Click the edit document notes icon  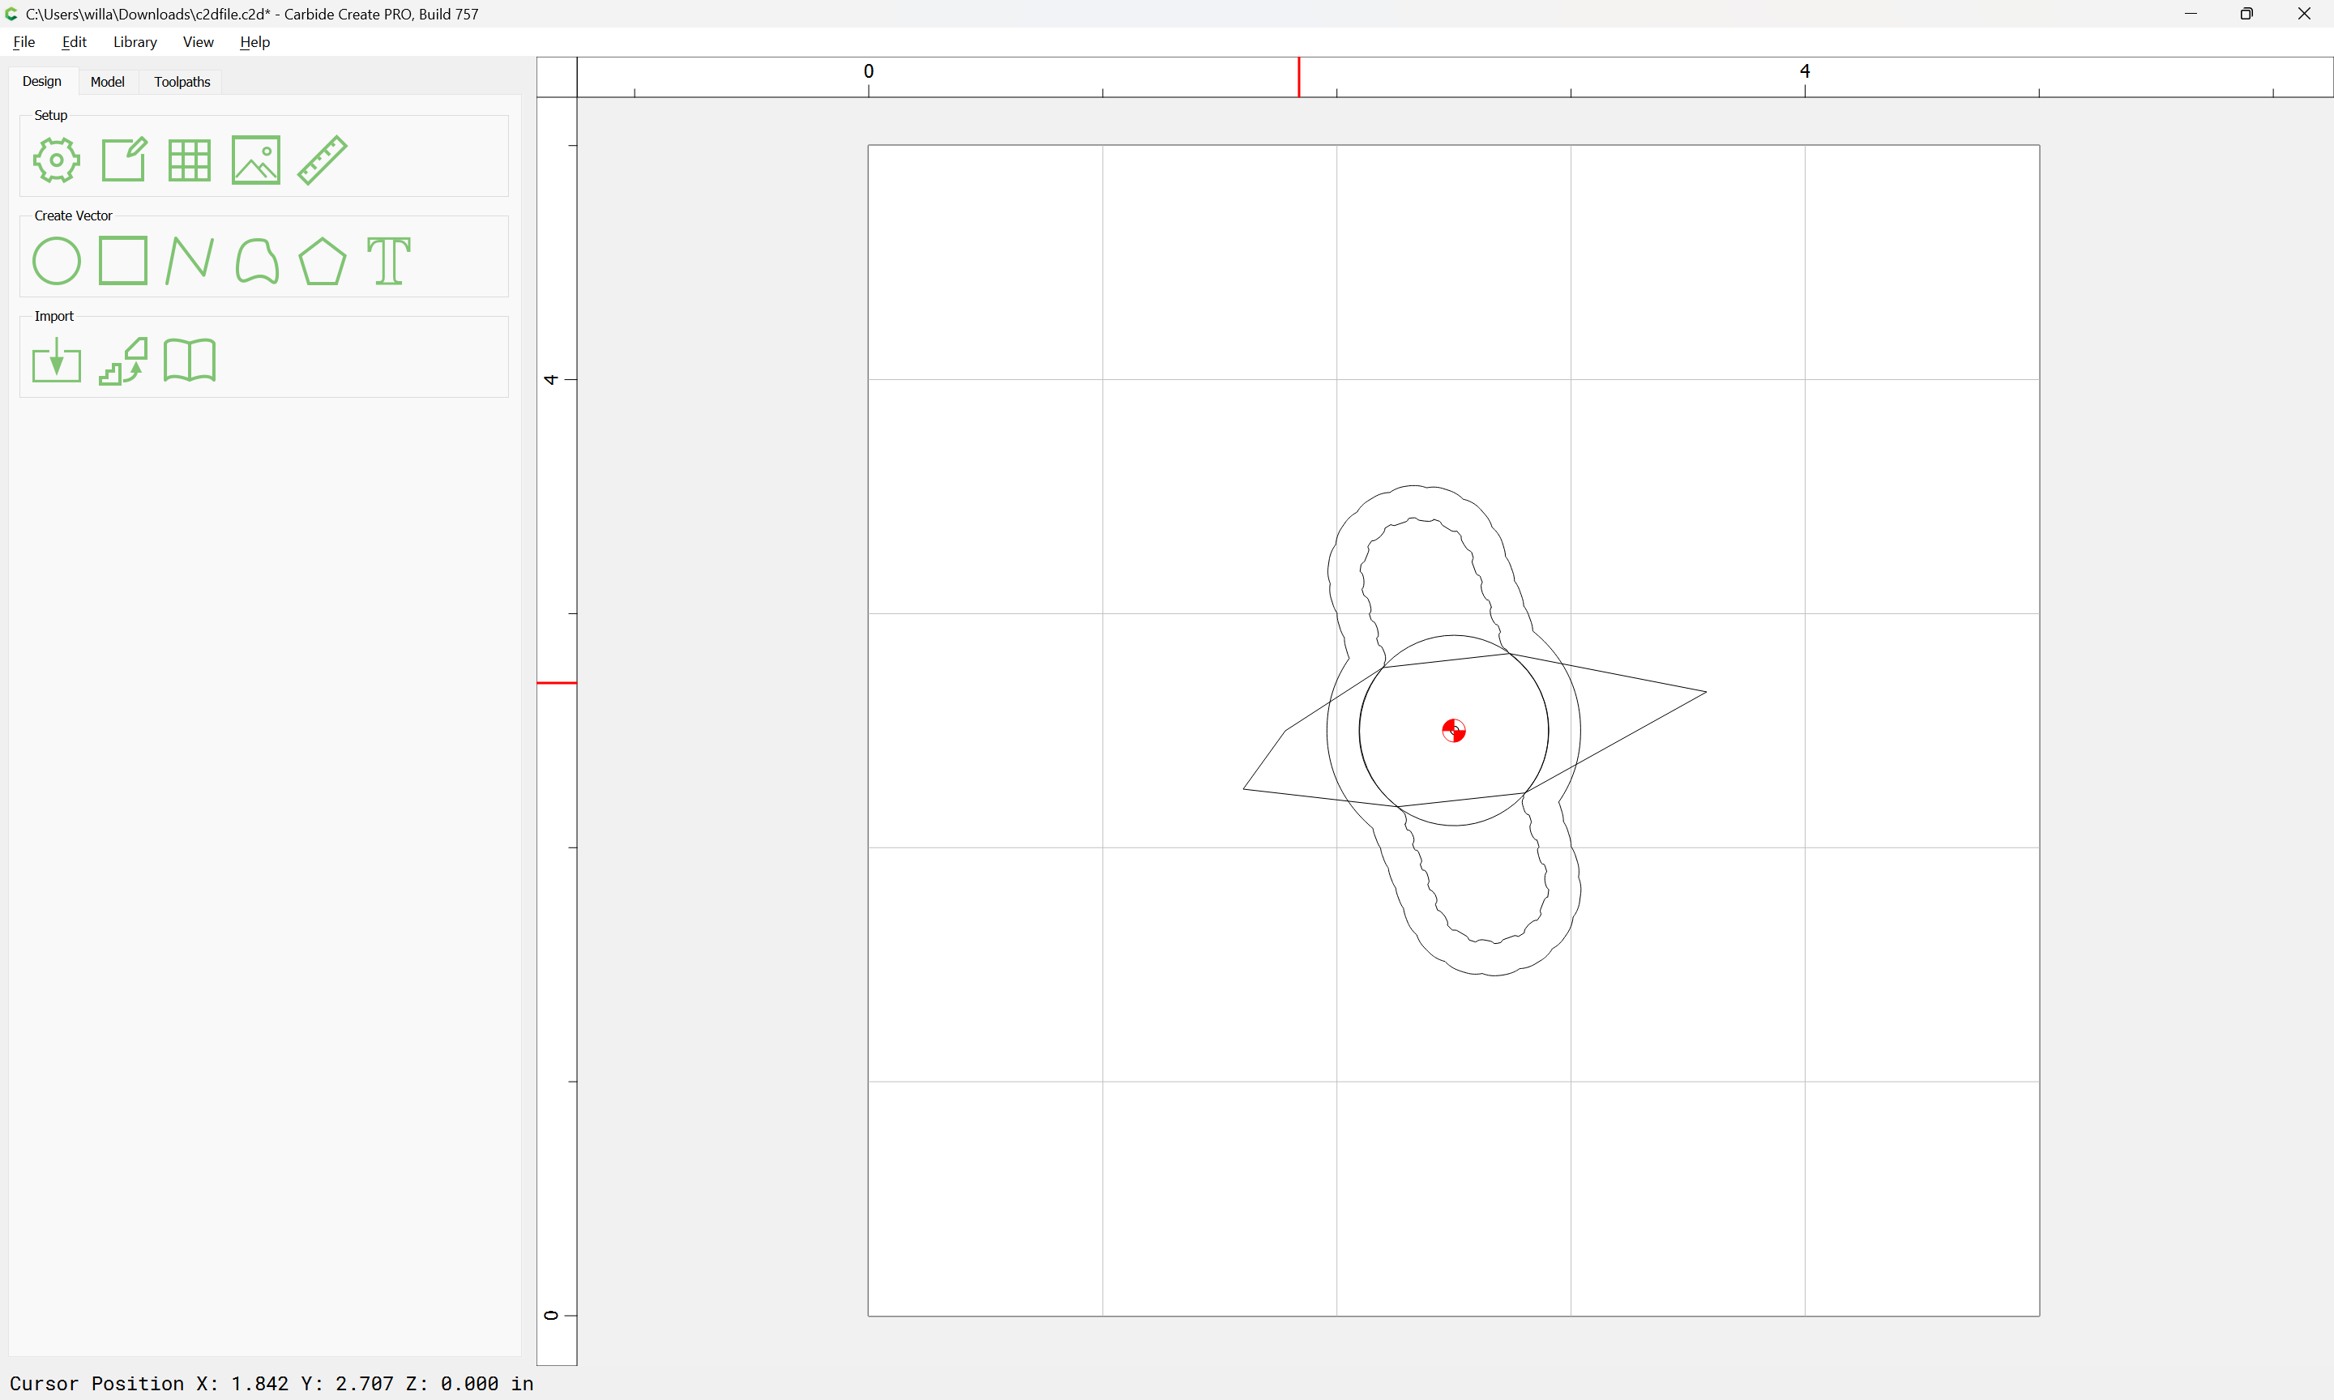[x=123, y=160]
